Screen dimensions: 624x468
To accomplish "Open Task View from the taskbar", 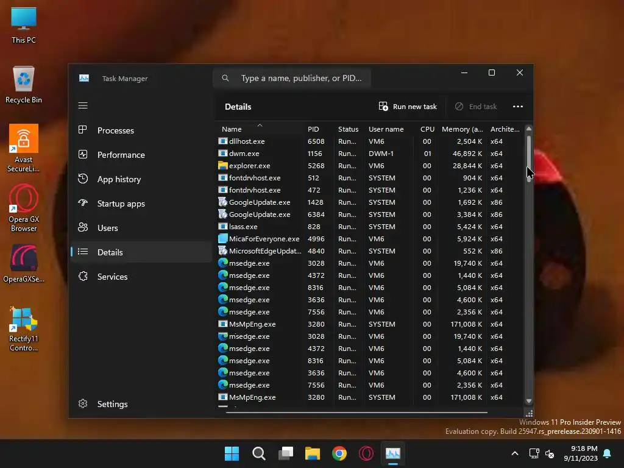I will point(286,453).
